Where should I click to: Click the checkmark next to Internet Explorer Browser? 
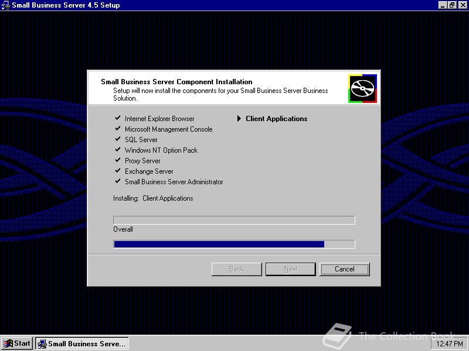click(118, 118)
